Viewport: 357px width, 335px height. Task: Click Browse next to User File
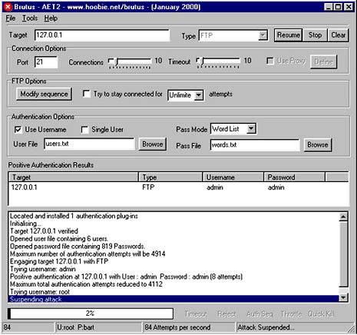(153, 144)
